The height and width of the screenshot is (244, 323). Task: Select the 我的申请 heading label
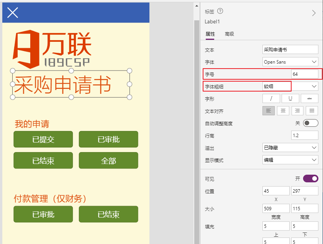point(32,124)
